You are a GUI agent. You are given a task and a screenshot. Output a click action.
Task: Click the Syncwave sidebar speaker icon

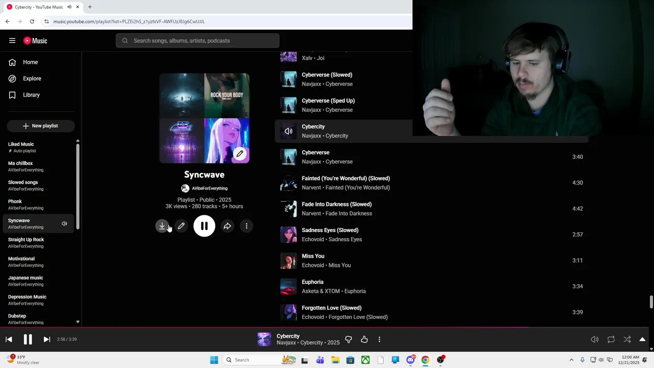pyautogui.click(x=64, y=224)
